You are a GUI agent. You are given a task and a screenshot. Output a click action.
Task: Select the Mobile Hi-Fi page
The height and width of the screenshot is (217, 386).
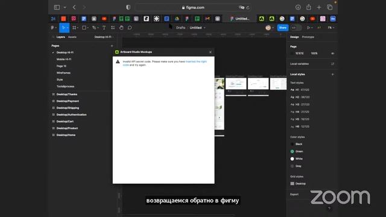(64, 59)
